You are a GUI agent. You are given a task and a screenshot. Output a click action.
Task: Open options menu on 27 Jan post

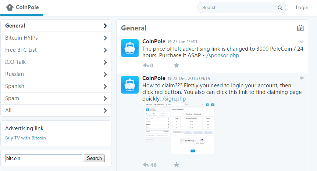tap(302, 41)
